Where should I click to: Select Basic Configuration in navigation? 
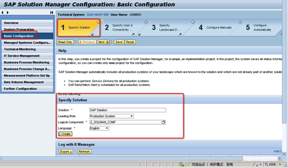pos(27,36)
